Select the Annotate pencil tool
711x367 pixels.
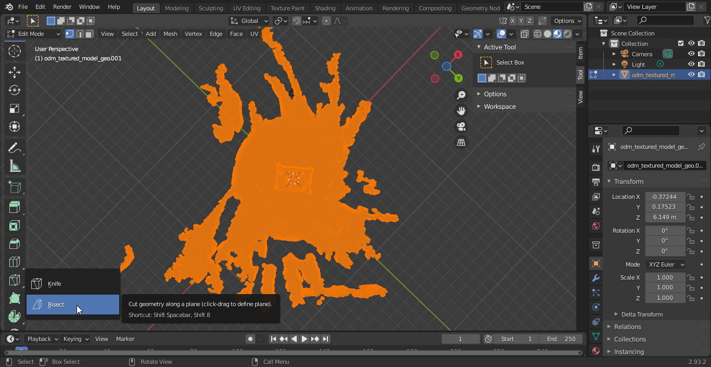pos(15,148)
